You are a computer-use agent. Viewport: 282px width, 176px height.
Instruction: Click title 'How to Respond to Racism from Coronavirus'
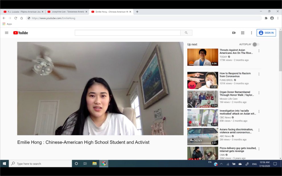(235, 75)
